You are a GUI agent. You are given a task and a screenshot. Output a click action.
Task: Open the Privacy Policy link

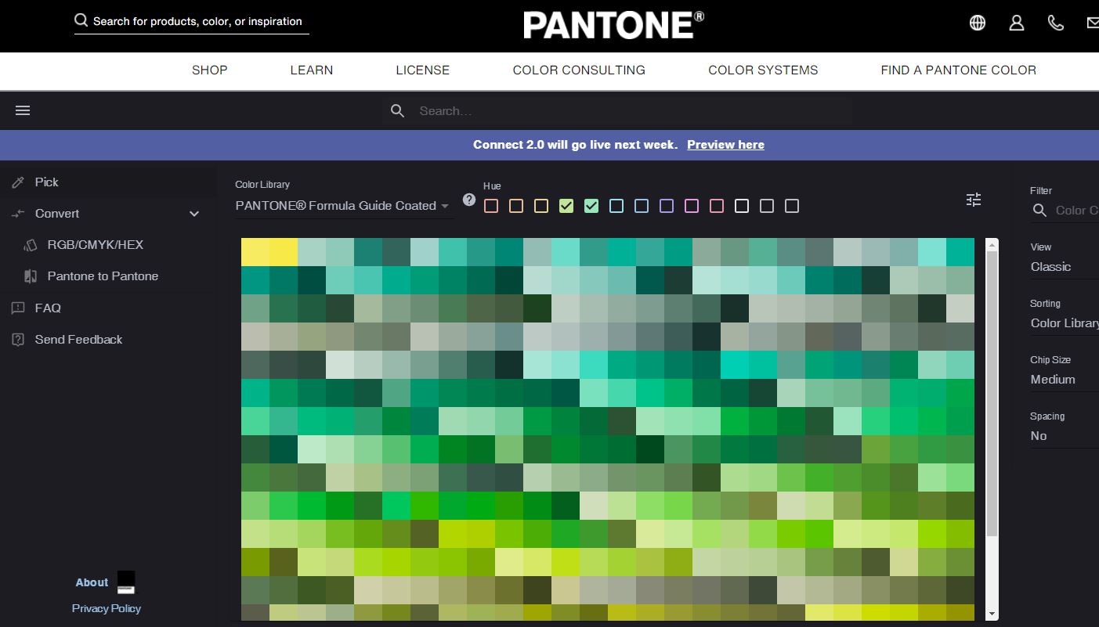click(x=107, y=608)
